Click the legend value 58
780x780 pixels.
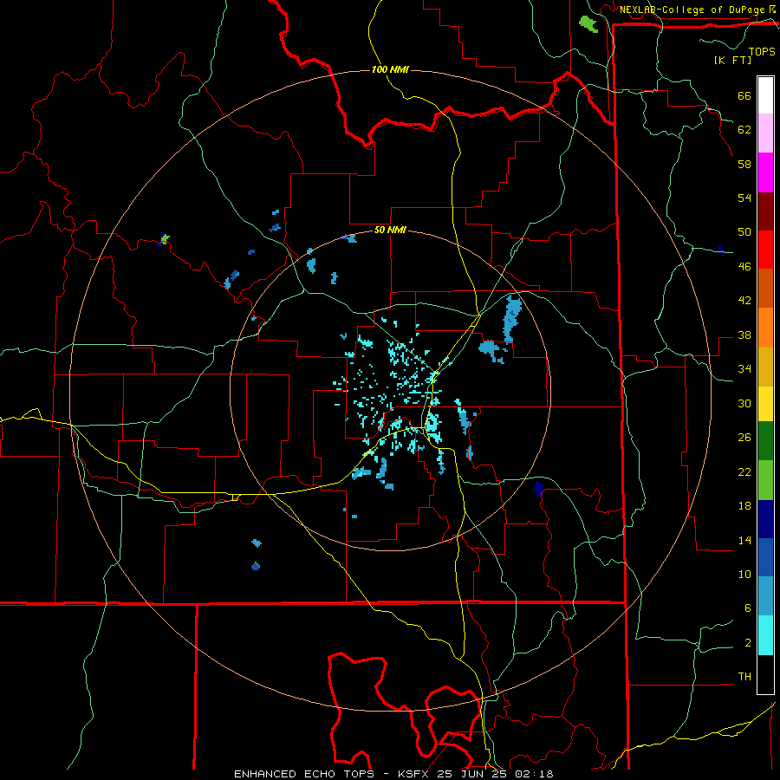[744, 164]
